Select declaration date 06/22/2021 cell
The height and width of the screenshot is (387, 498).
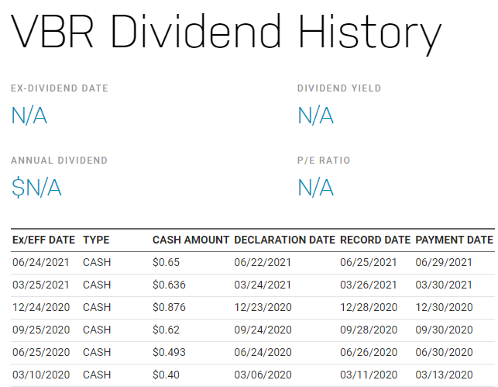point(263,262)
